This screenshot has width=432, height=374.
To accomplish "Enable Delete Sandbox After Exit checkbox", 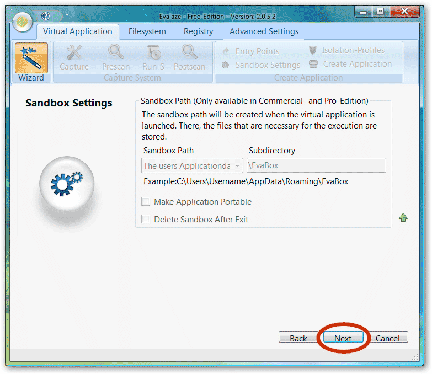I will 146,219.
